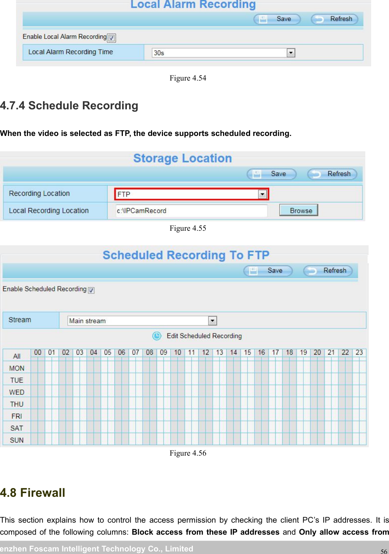The height and width of the screenshot is (554, 389).
Task: Click the Edit Scheduled Recording clock icon
Action: pyautogui.click(x=157, y=336)
